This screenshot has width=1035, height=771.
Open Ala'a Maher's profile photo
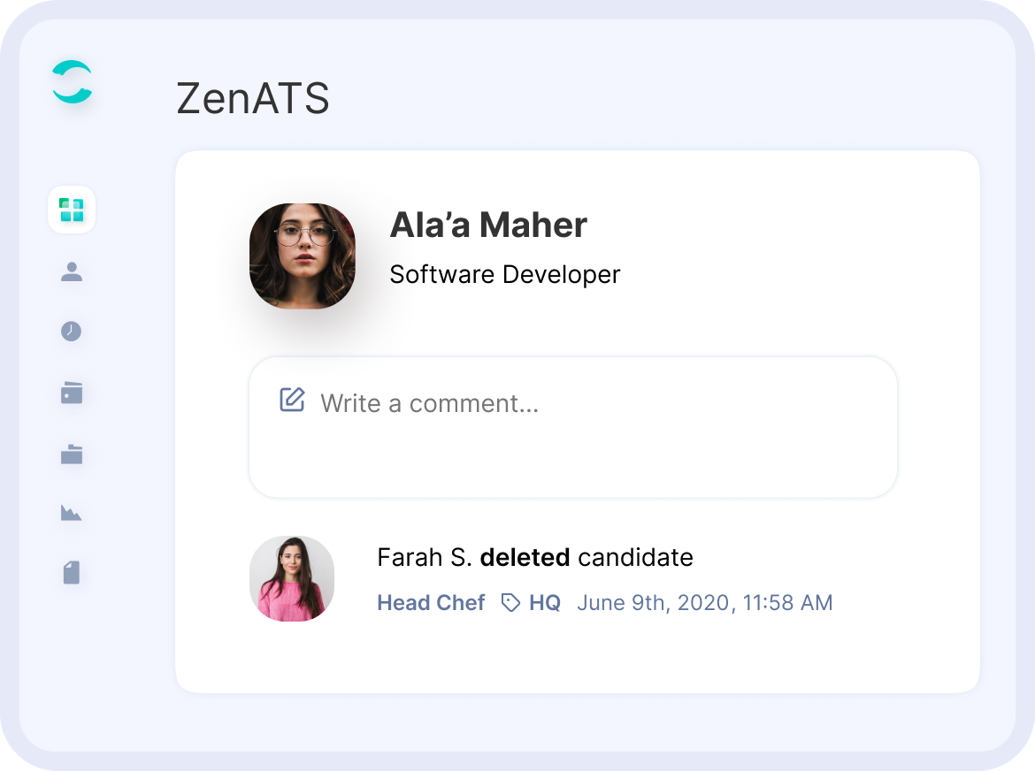(302, 256)
